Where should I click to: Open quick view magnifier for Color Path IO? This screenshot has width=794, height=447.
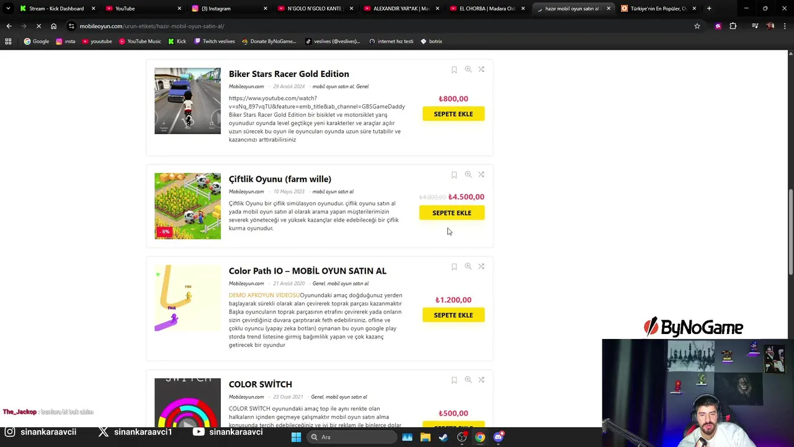(x=468, y=266)
